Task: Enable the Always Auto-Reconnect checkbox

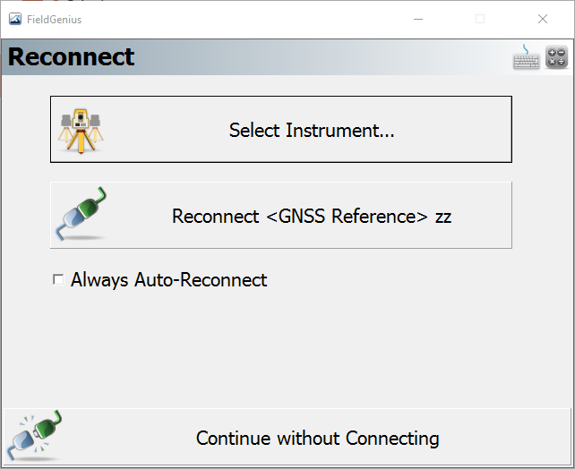Action: [58, 280]
